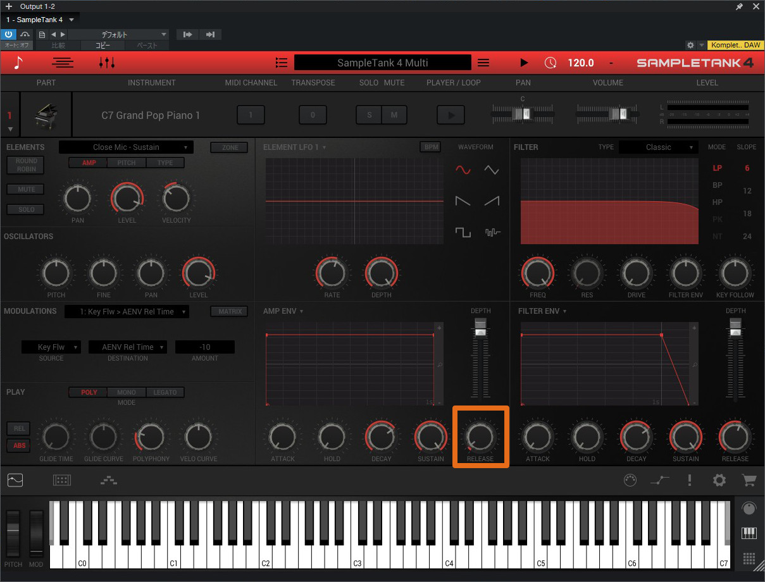Open the Close Mic - Sustain dropdown
The width and height of the screenshot is (765, 582).
(126, 147)
